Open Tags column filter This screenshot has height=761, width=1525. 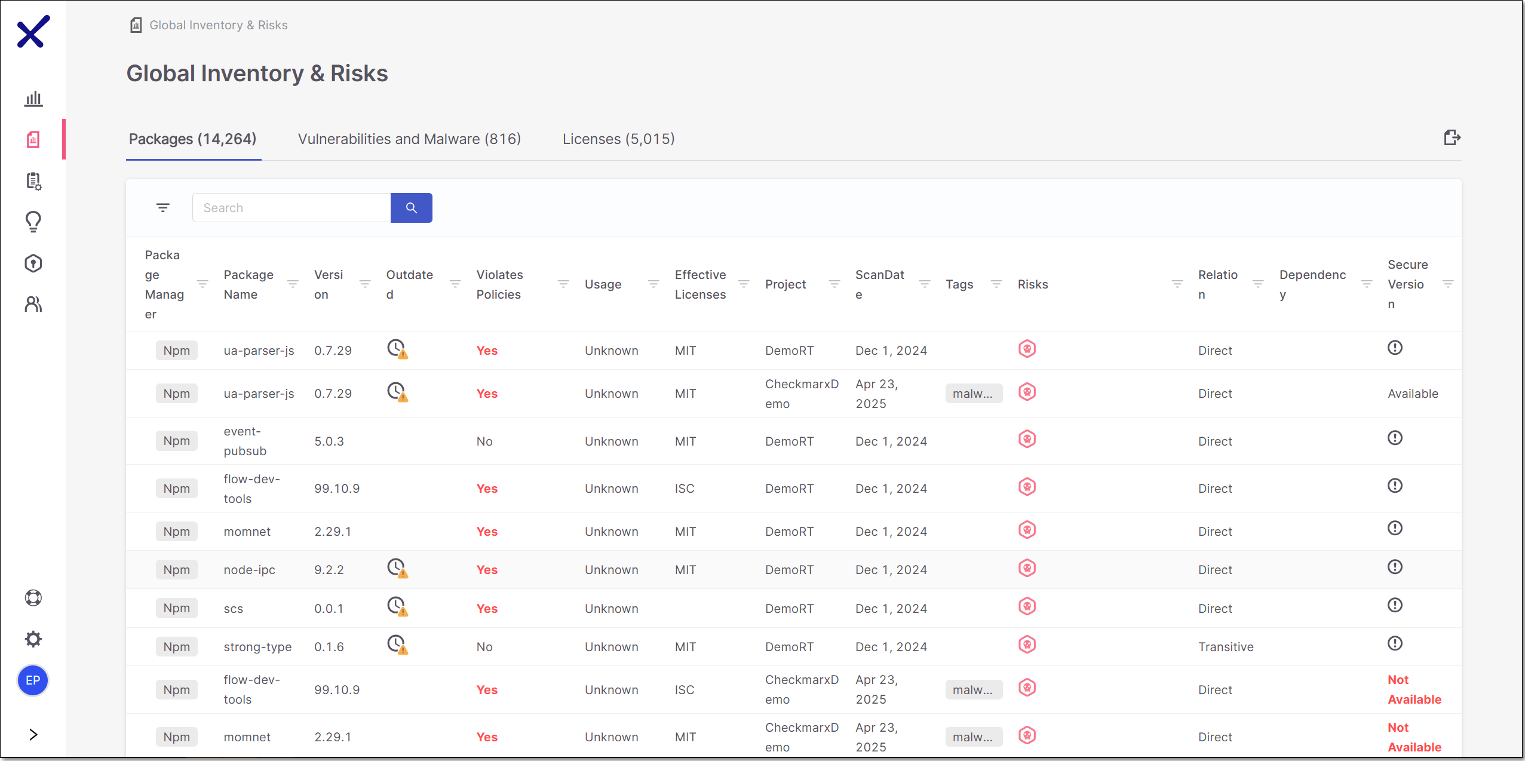pos(996,284)
